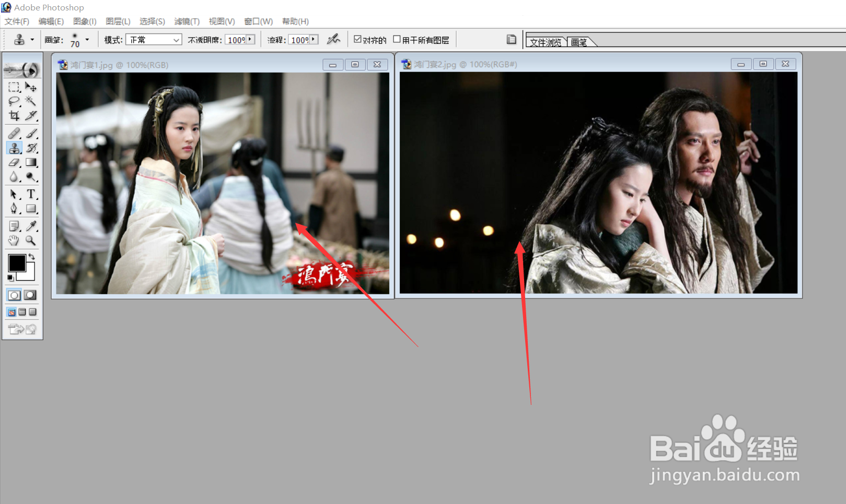Click the foreground black color swatch
Viewport: 846px width, 504px height.
tap(17, 263)
